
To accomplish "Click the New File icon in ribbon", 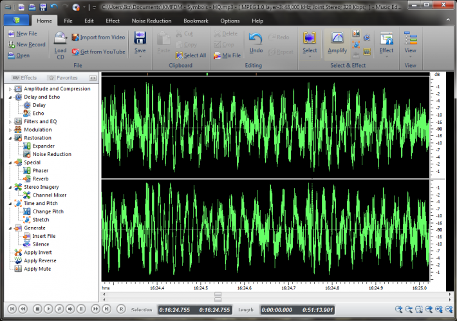I will tap(12, 34).
